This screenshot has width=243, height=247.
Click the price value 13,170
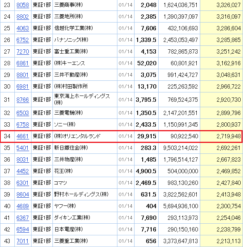point(147,87)
